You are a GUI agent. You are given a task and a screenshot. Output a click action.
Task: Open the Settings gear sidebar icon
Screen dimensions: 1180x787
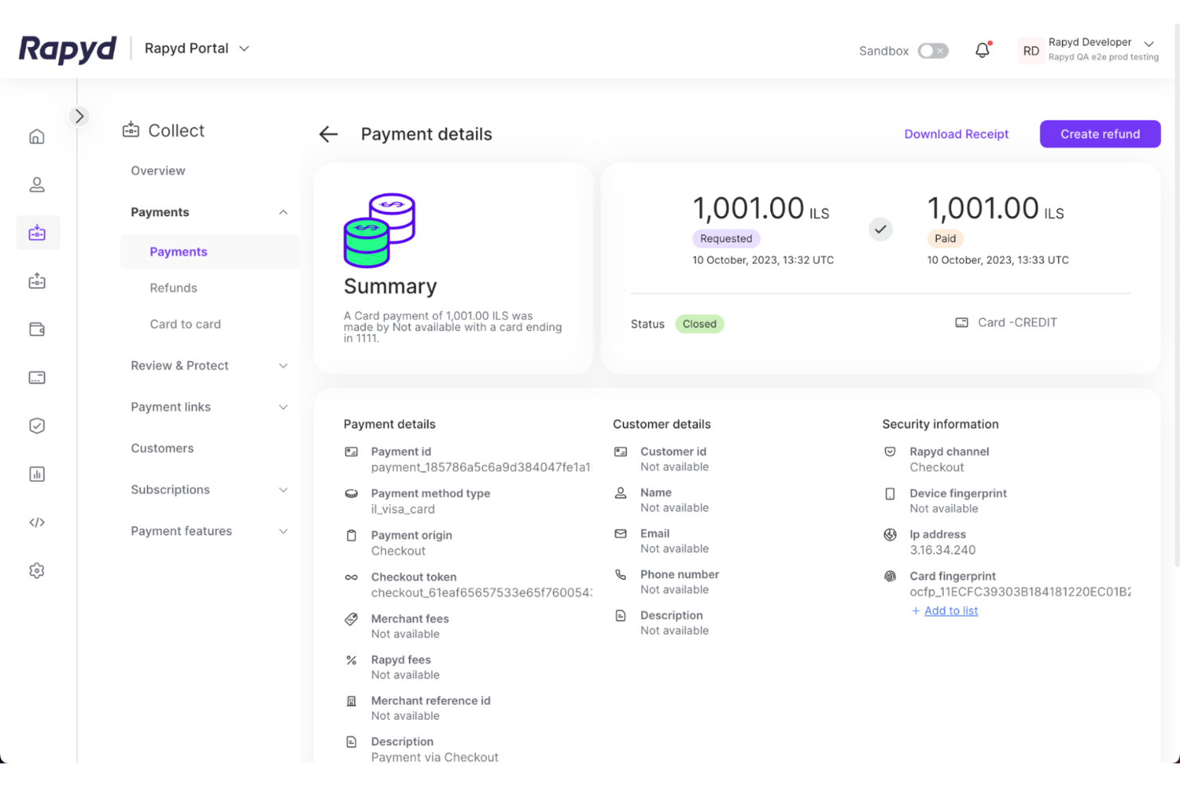pyautogui.click(x=37, y=571)
